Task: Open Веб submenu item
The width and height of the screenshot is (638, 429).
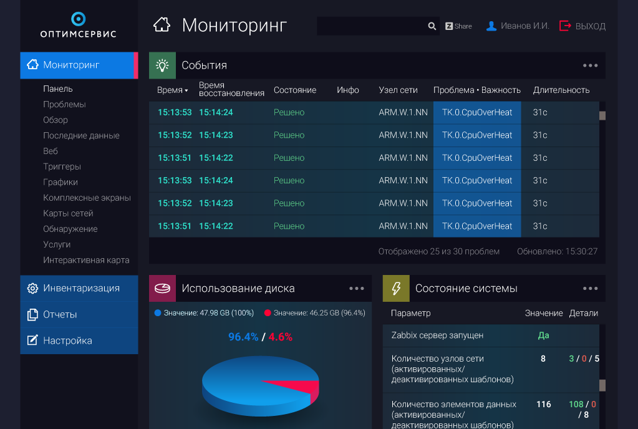Action: click(x=51, y=151)
